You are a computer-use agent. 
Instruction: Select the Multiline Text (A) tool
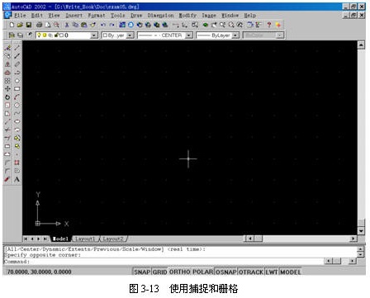pyautogui.click(x=17, y=180)
